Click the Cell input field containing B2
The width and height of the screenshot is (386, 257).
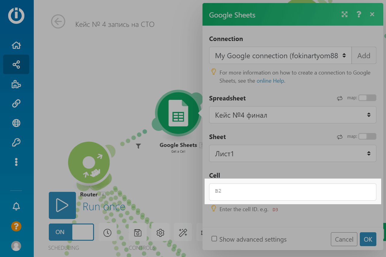click(292, 192)
